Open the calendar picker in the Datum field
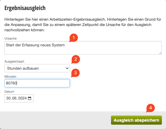This screenshot has width=166, height=129. 29,98
